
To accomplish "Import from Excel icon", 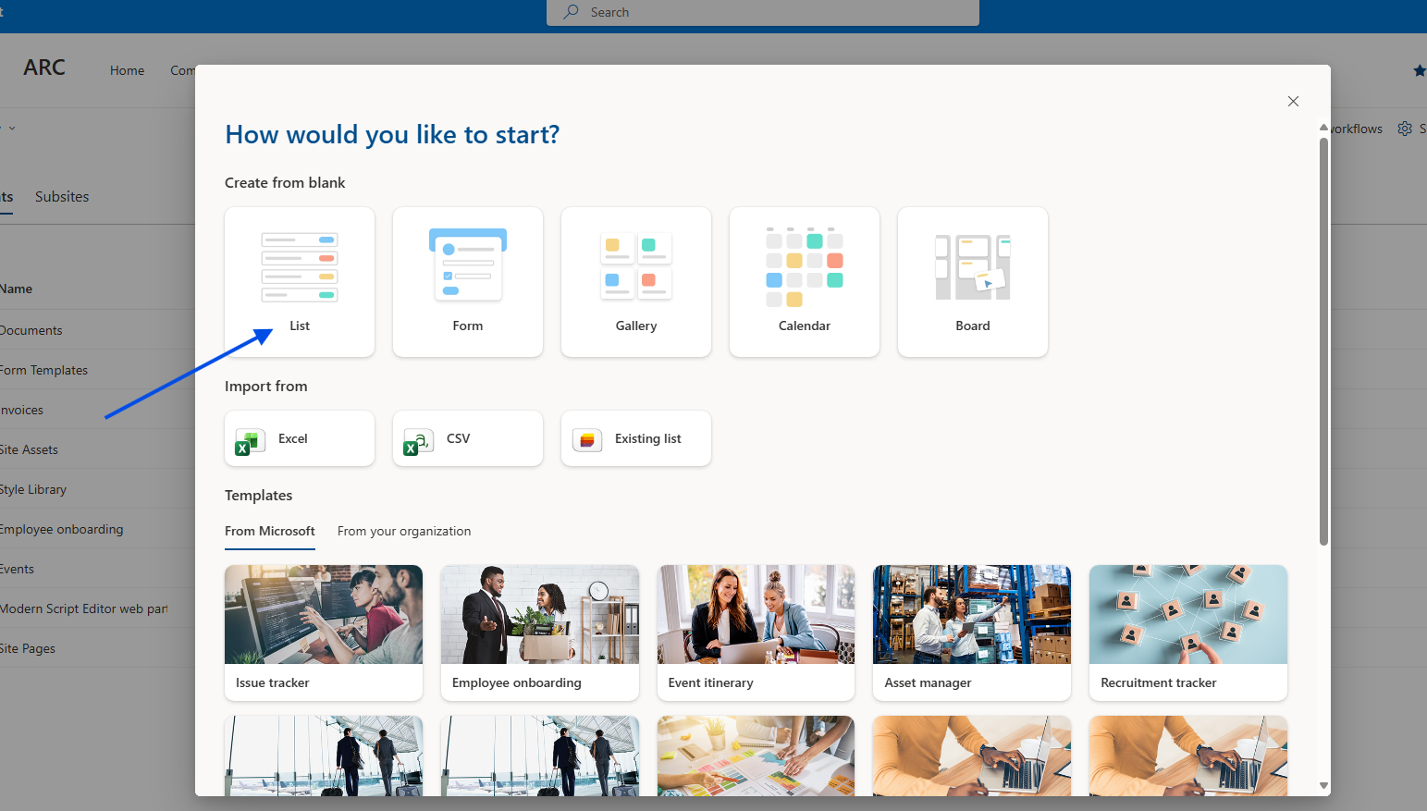I will click(250, 440).
